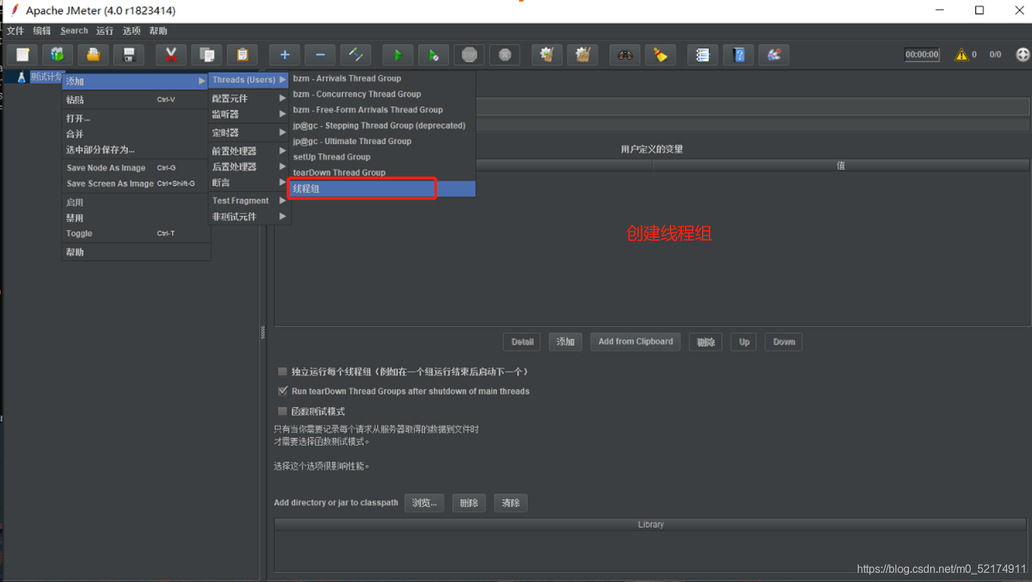The height and width of the screenshot is (582, 1032).
Task: Open the 选项 menu
Action: 131,31
